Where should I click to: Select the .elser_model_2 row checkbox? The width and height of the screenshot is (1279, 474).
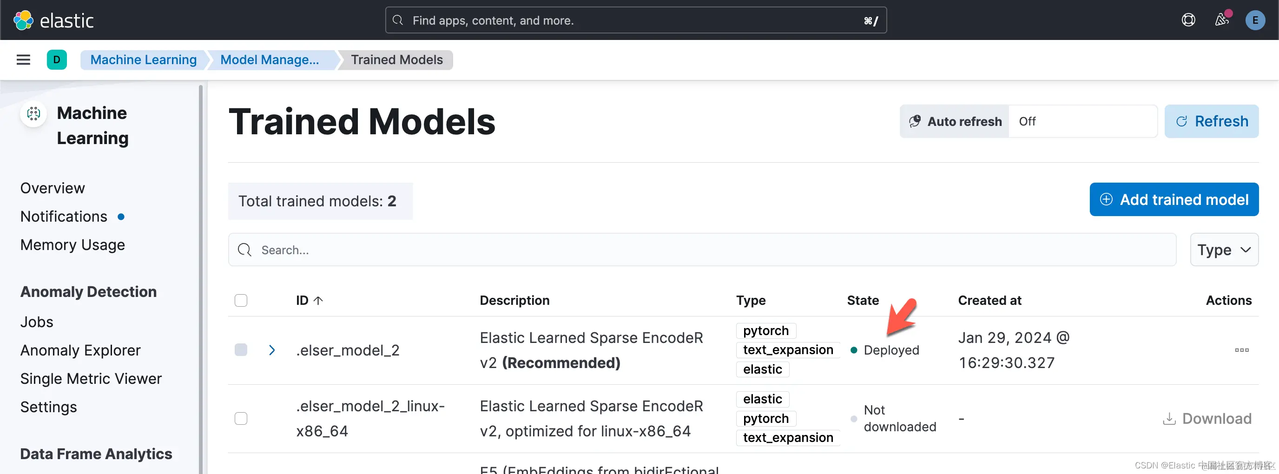pos(241,350)
